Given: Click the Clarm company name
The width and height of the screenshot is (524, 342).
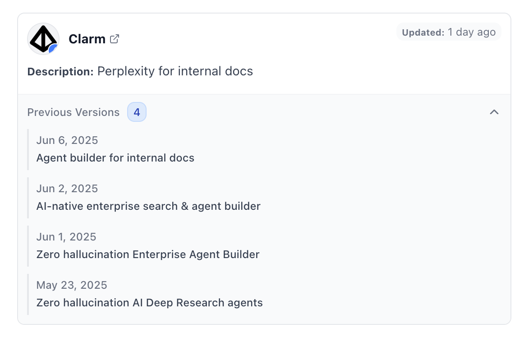Looking at the screenshot, I should coord(87,39).
